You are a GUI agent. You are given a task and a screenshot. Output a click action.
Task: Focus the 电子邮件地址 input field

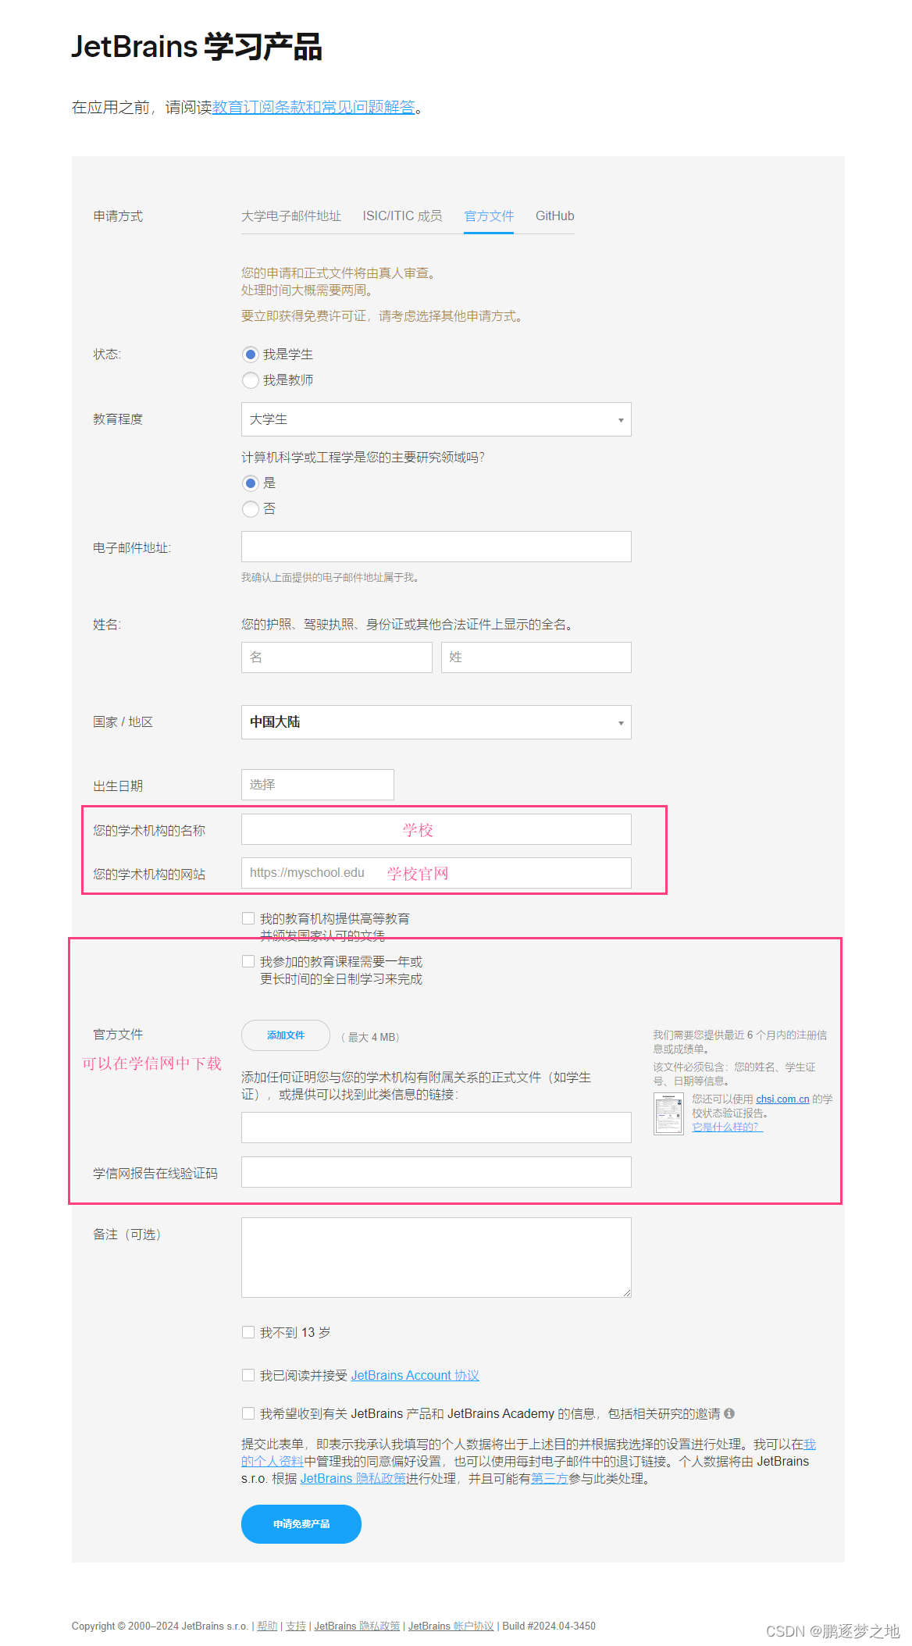[436, 547]
